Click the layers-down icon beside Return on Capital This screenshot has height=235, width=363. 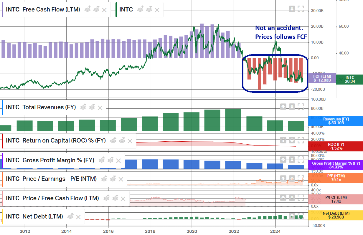coord(122,140)
